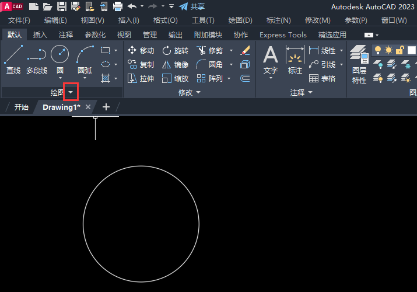Open the 线性 dimension dropdown arrow
The height and width of the screenshot is (292, 417).
click(x=341, y=50)
